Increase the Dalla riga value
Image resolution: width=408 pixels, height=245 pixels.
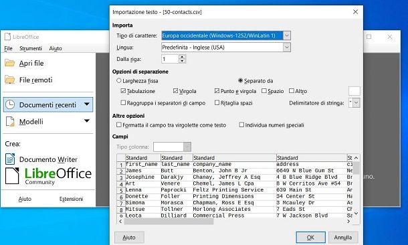click(183, 56)
